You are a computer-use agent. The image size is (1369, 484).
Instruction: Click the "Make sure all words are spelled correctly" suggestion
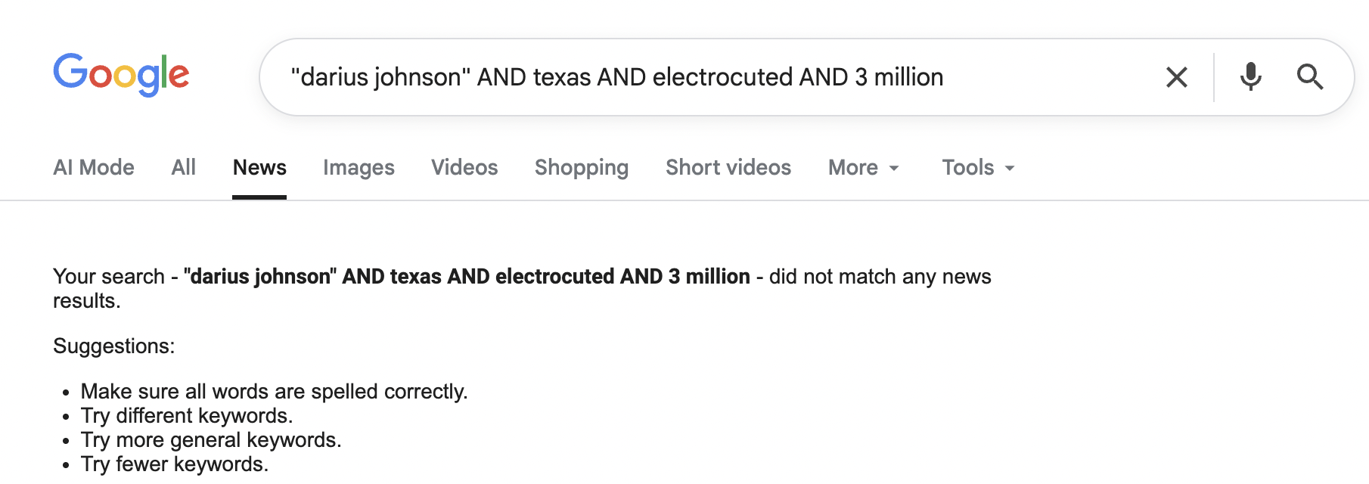pos(274,392)
